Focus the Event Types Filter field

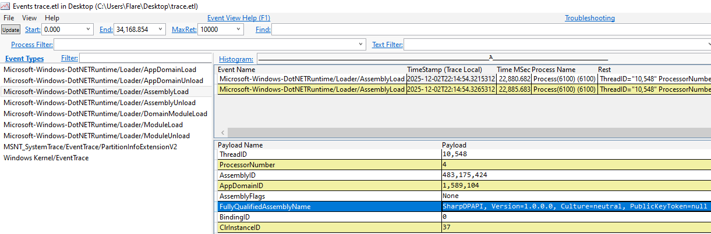click(x=146, y=58)
